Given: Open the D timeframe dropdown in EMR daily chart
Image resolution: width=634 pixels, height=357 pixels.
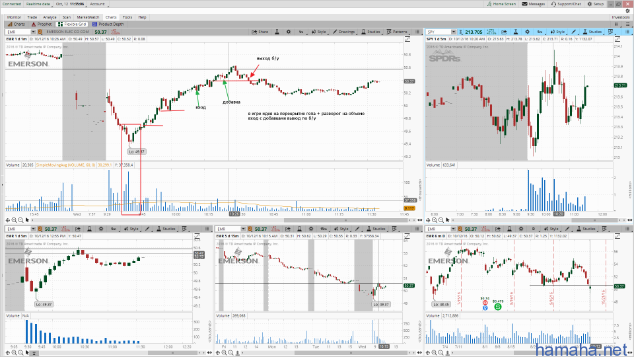Looking at the screenshot, I should pyautogui.click(x=534, y=229).
